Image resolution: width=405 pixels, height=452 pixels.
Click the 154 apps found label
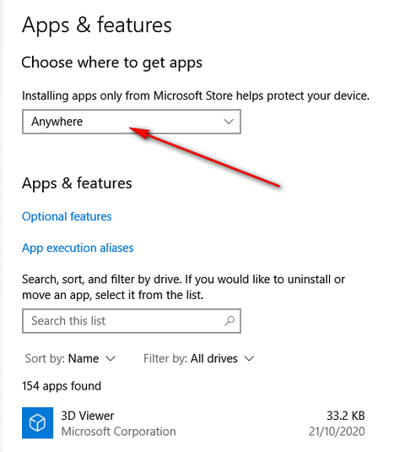[x=62, y=386]
